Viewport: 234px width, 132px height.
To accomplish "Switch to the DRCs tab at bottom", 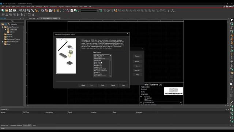I will [34, 125].
